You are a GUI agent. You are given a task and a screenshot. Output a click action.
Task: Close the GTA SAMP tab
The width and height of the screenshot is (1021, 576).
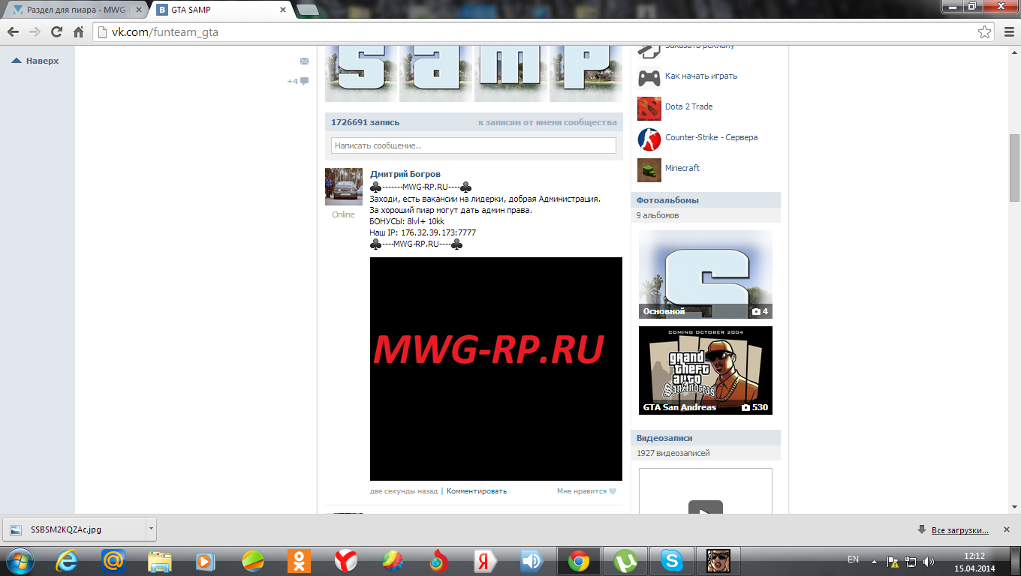pos(283,10)
